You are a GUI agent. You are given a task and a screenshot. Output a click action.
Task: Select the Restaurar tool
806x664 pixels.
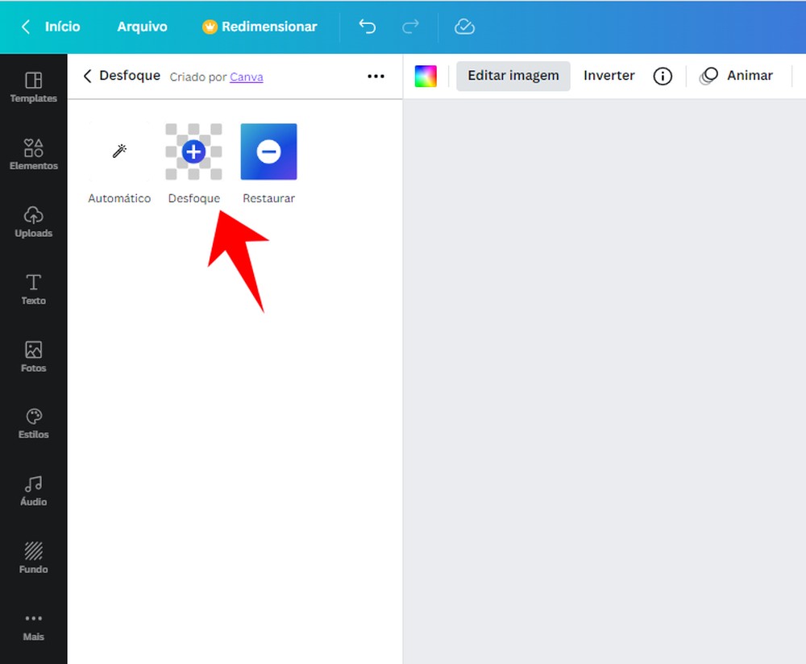point(268,151)
